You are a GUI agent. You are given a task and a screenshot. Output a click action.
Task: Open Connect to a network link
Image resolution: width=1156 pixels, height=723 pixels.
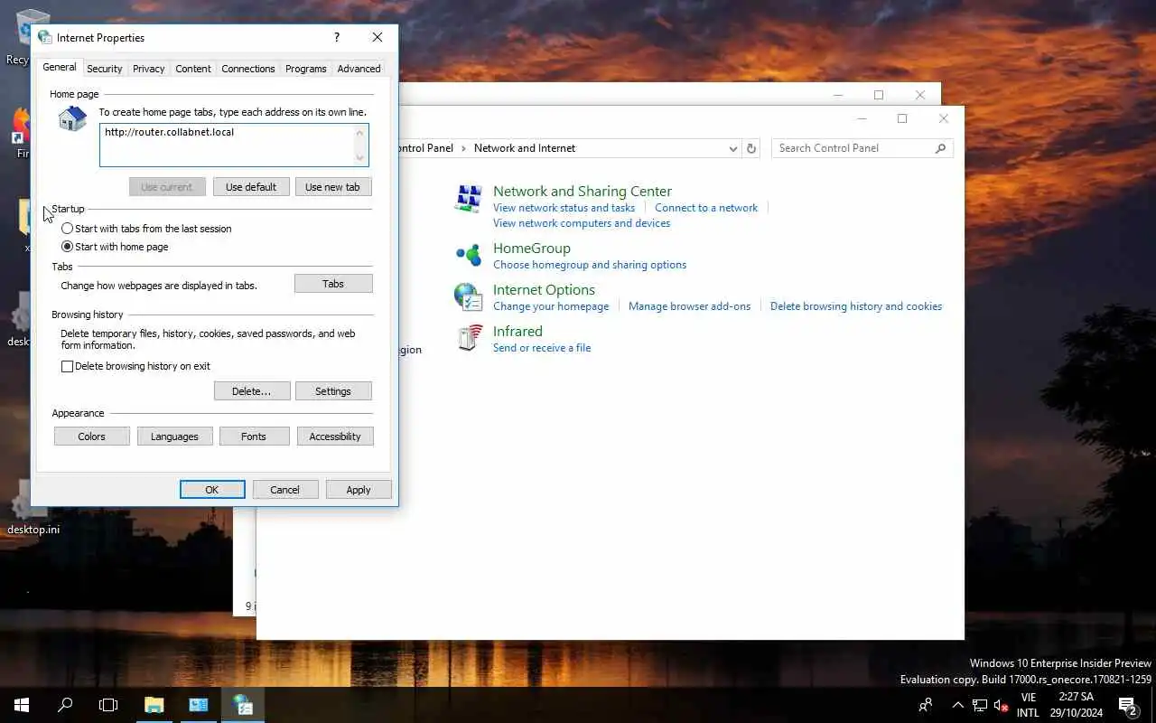pyautogui.click(x=706, y=208)
